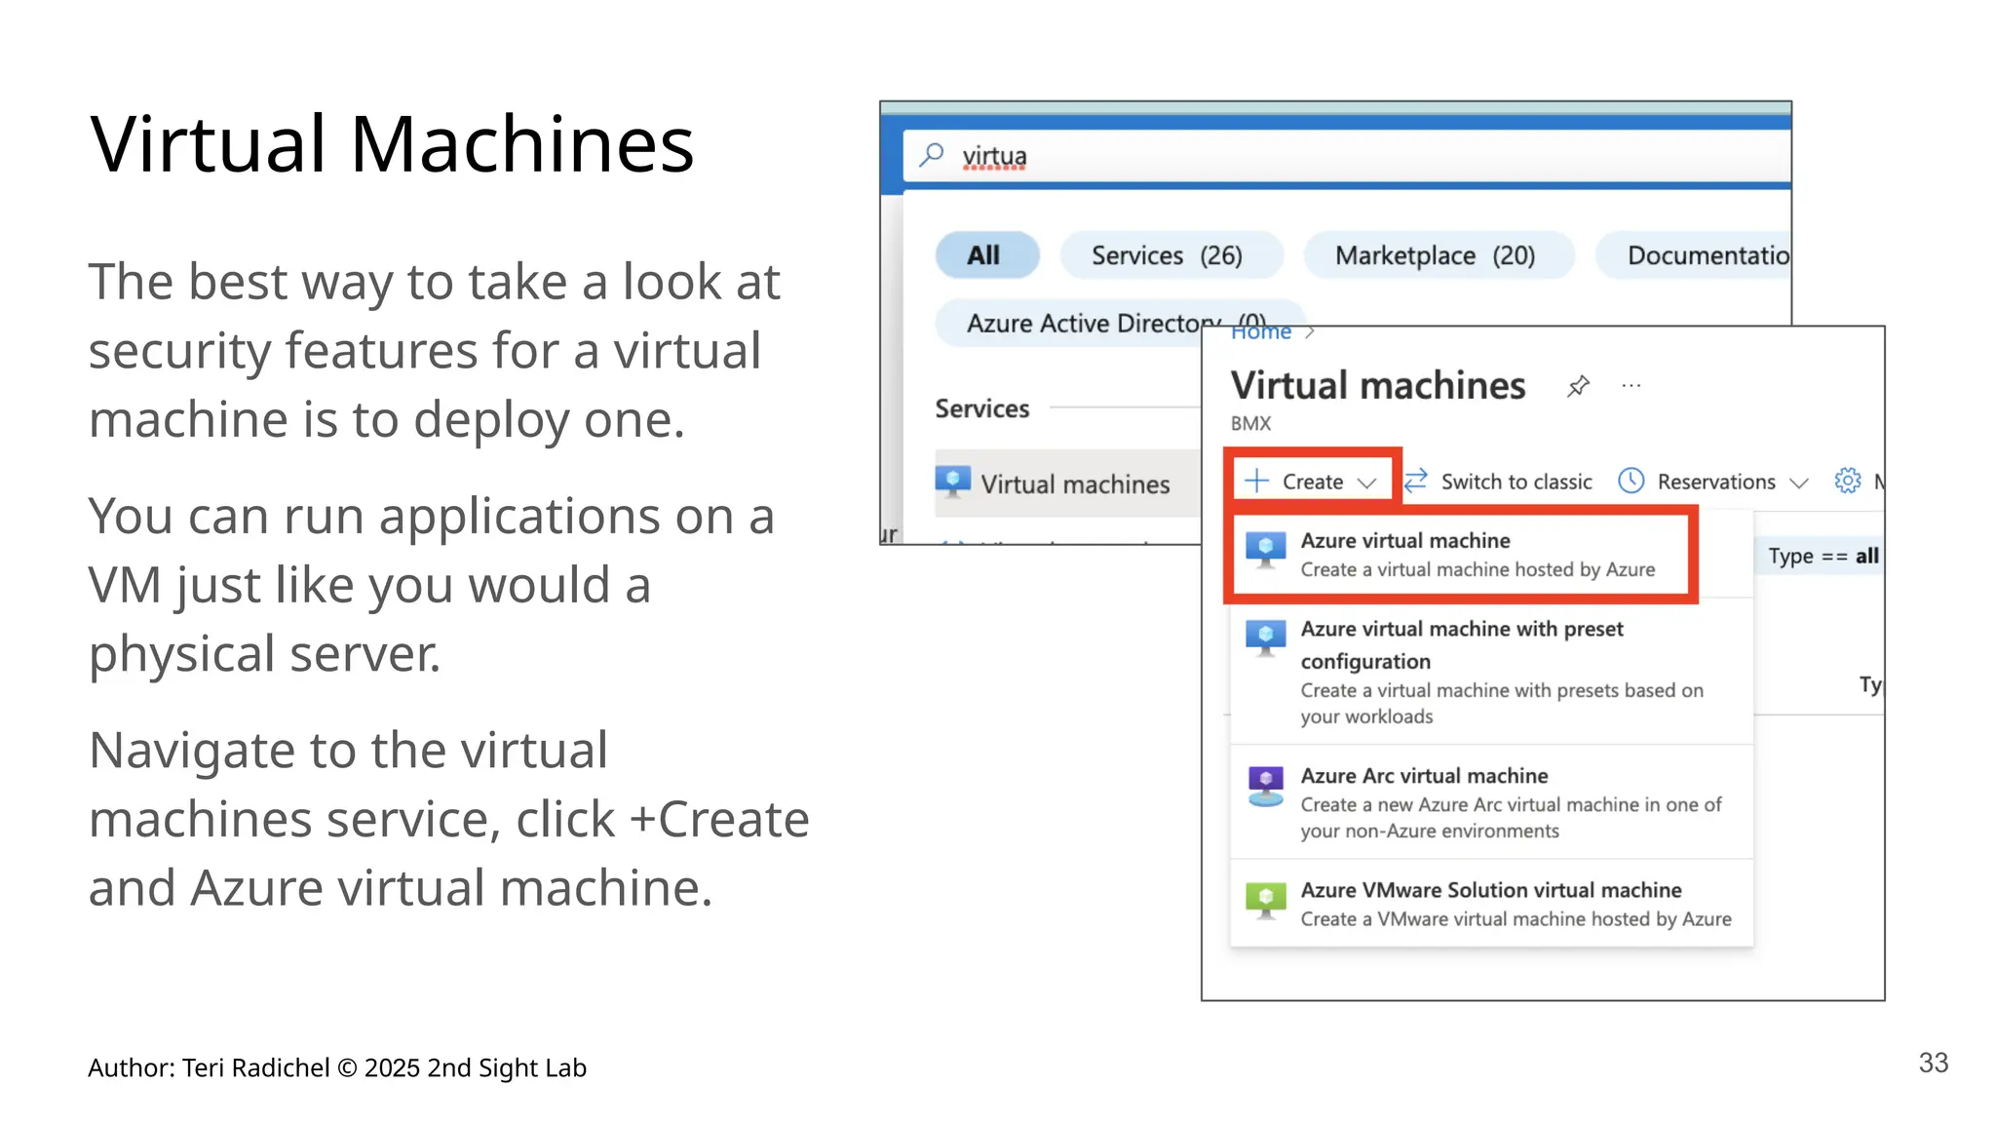The width and height of the screenshot is (1996, 1123).
Task: Click the 'Type == all' filter pill
Action: click(1819, 557)
